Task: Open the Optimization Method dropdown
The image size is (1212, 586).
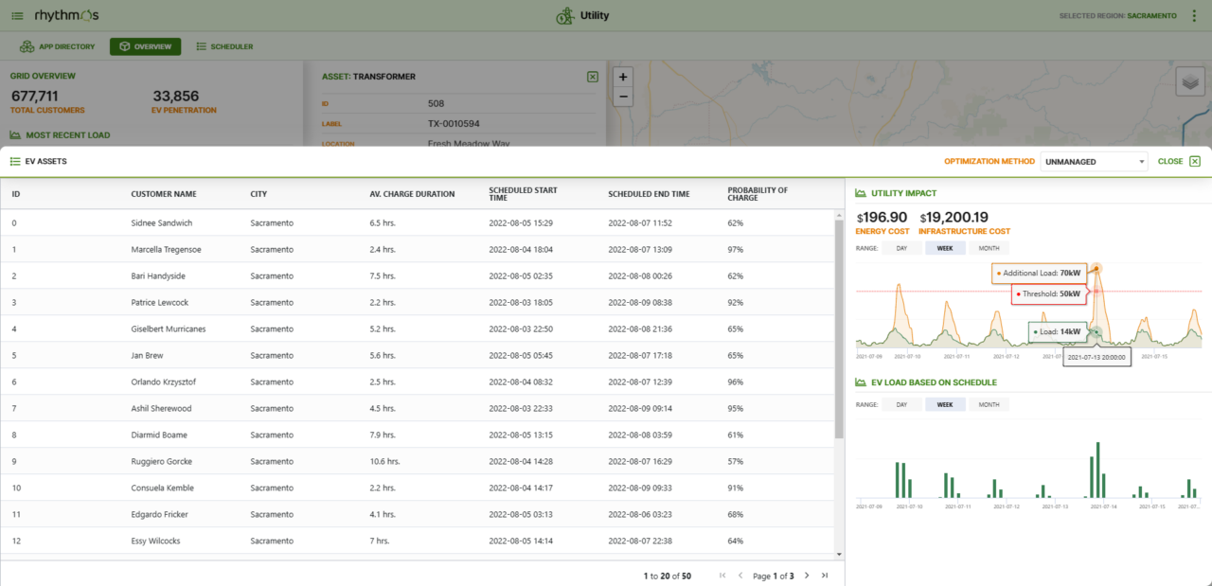Action: coord(1094,162)
